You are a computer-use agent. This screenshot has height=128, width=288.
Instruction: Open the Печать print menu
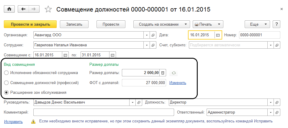point(208,24)
